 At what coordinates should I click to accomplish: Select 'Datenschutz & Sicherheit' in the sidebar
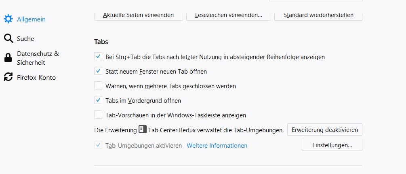38,58
